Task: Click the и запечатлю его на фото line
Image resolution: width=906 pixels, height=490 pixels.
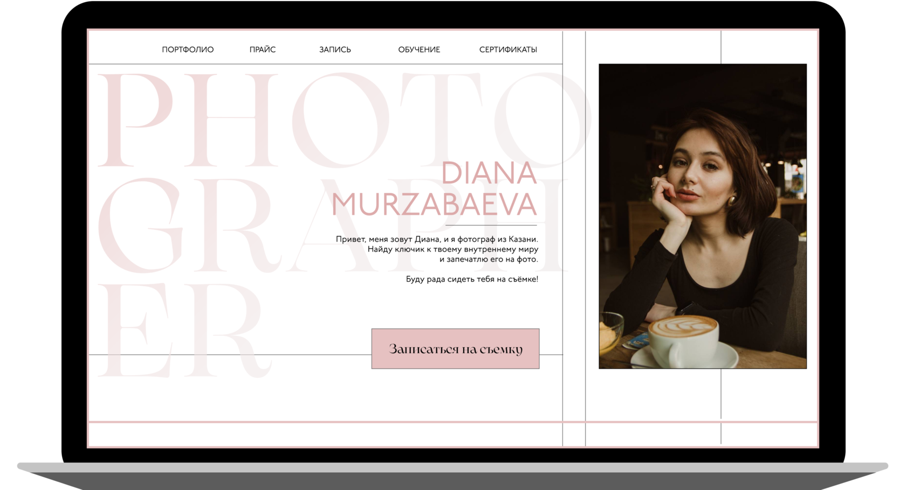Action: [x=489, y=259]
